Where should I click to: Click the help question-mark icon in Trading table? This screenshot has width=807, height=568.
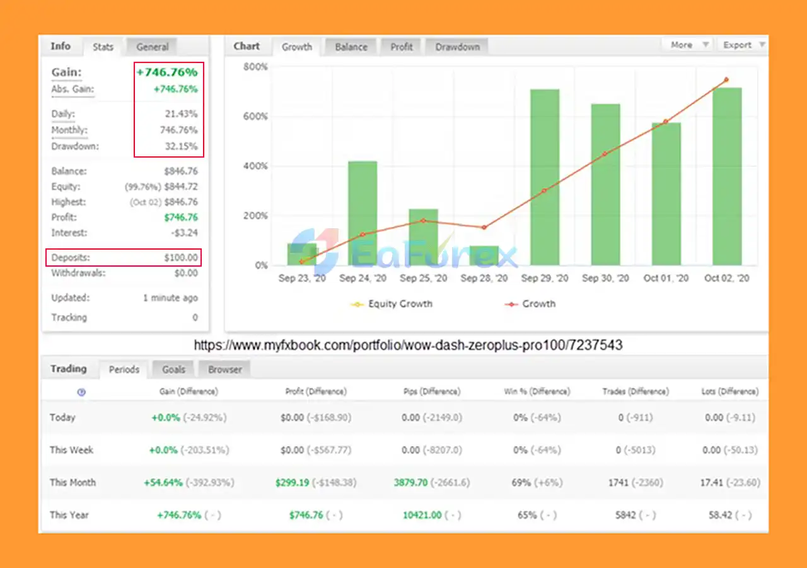[81, 392]
